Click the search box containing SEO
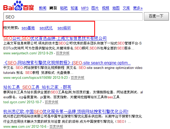 pyautogui.click(x=73, y=17)
